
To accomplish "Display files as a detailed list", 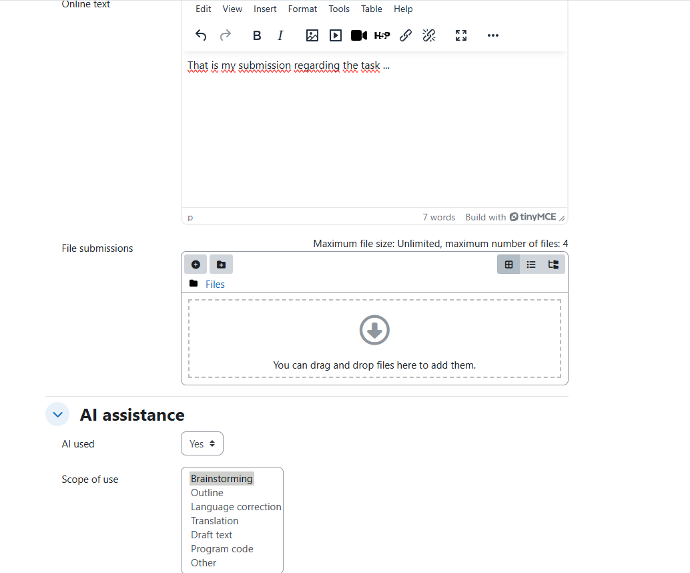I will point(531,264).
